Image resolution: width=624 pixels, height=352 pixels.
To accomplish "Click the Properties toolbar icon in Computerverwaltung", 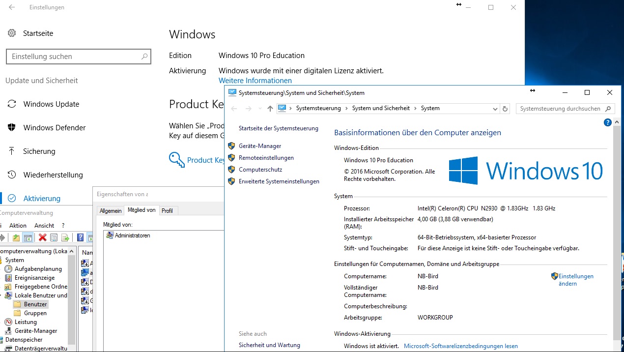I will 54,237.
